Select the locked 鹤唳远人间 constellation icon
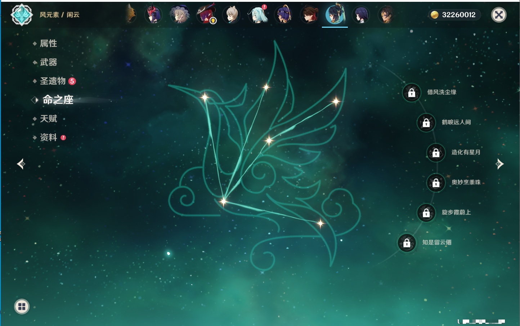 [426, 123]
